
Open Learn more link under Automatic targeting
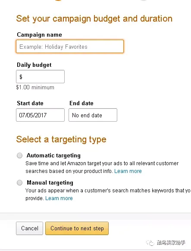(128, 171)
